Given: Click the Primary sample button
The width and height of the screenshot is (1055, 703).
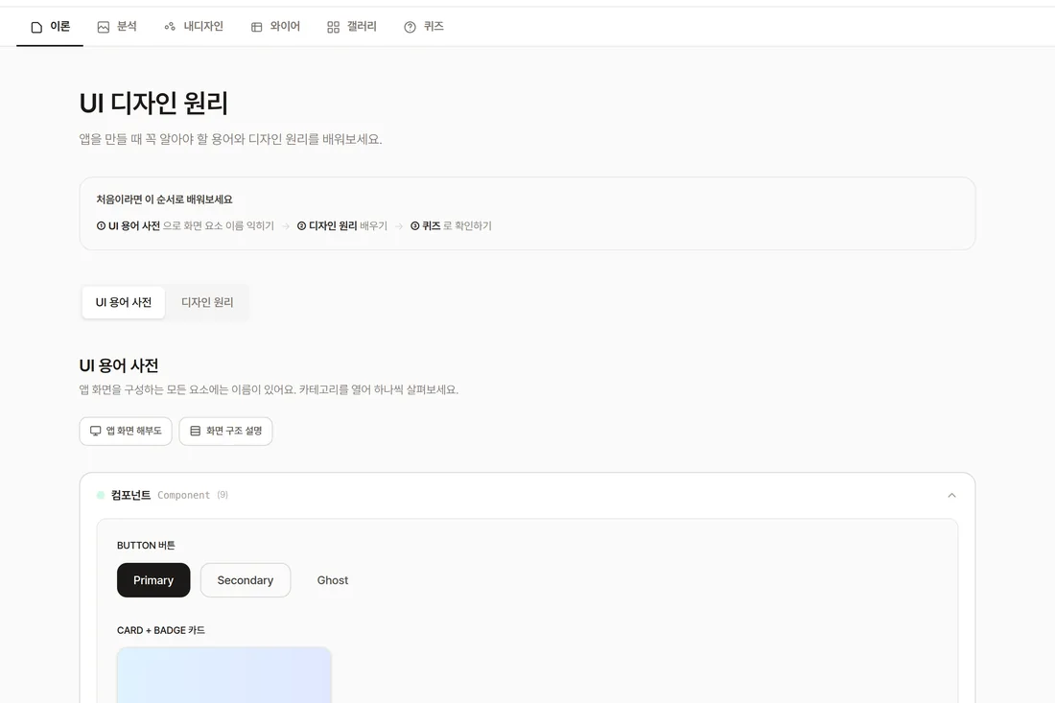Looking at the screenshot, I should pos(153,580).
